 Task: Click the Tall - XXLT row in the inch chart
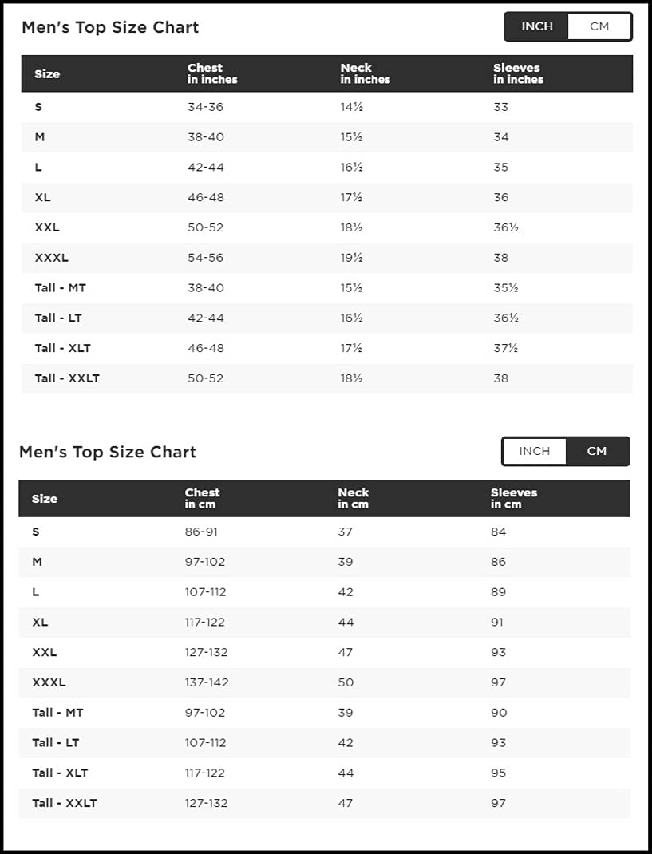pyautogui.click(x=327, y=378)
